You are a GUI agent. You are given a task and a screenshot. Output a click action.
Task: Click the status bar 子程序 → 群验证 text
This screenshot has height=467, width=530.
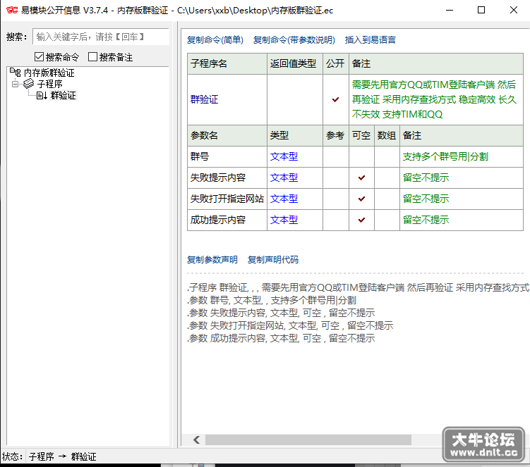click(x=63, y=456)
